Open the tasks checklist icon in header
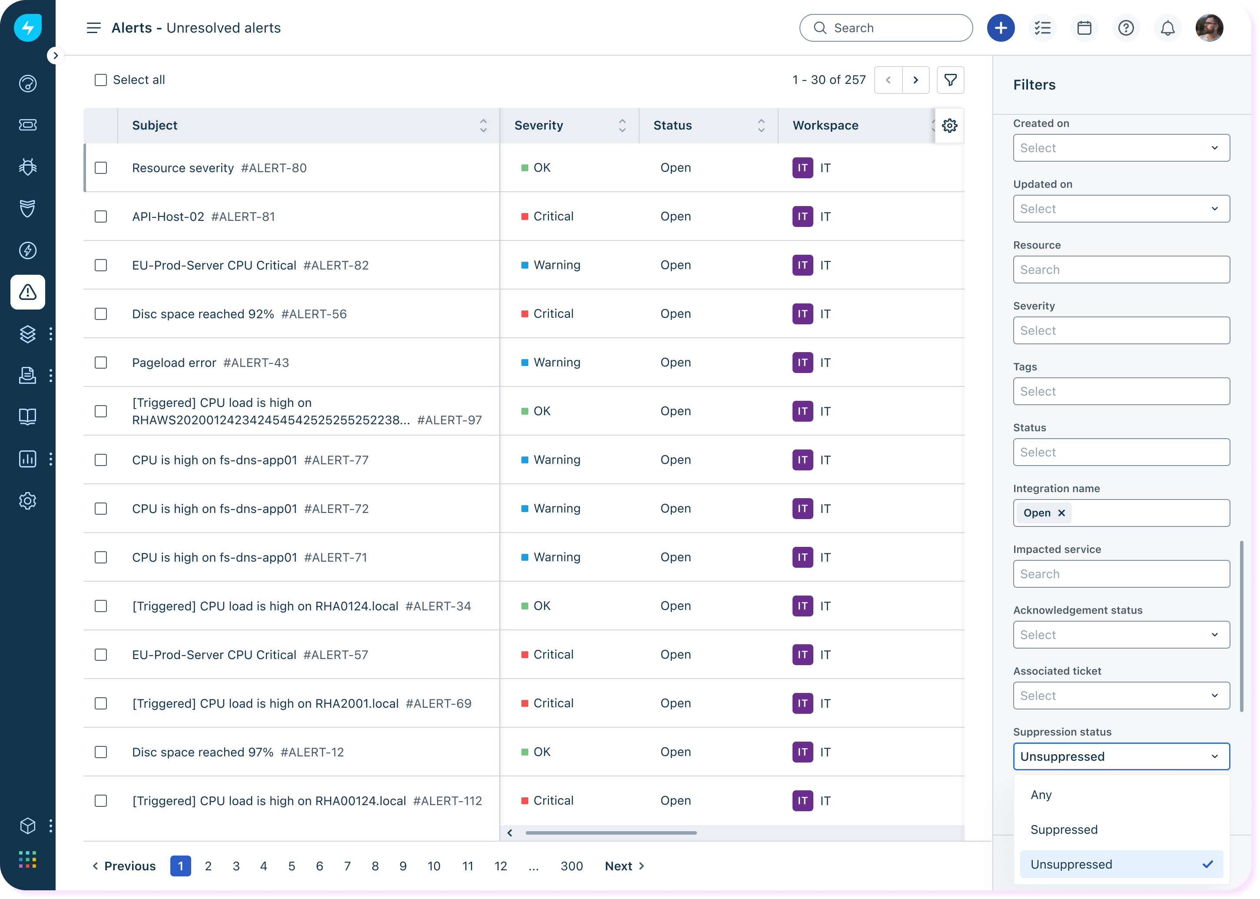The height and width of the screenshot is (899, 1260). [x=1042, y=28]
